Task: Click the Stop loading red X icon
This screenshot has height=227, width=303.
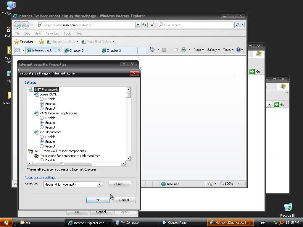Action: (x=152, y=25)
